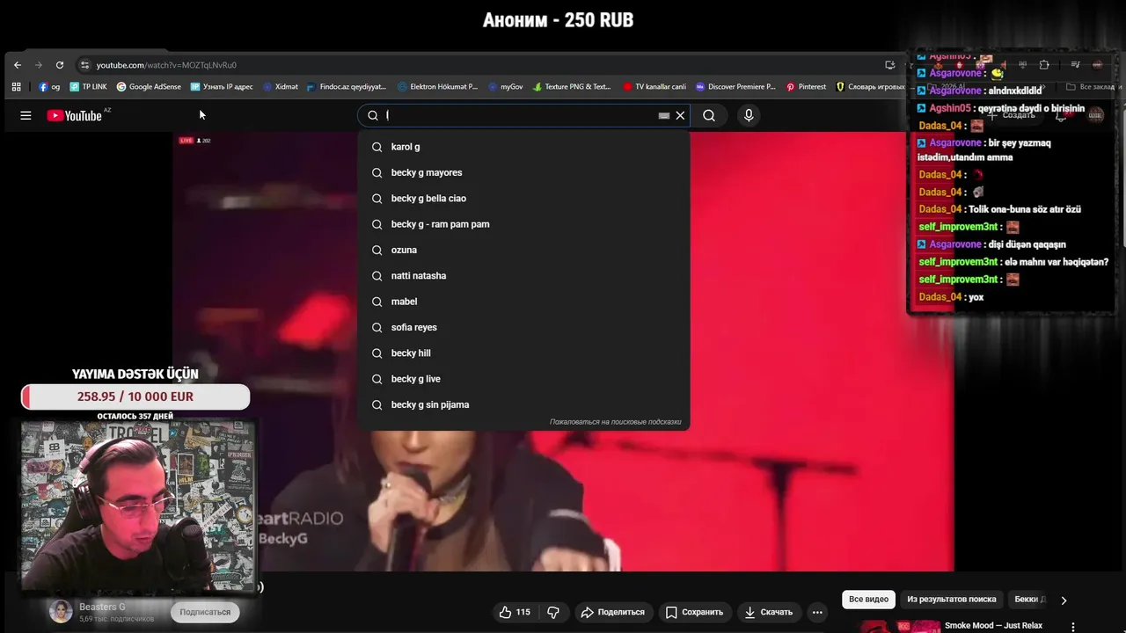Viewport: 1126px width, 633px height.
Task: Open the three-dot more actions under video
Action: point(817,612)
